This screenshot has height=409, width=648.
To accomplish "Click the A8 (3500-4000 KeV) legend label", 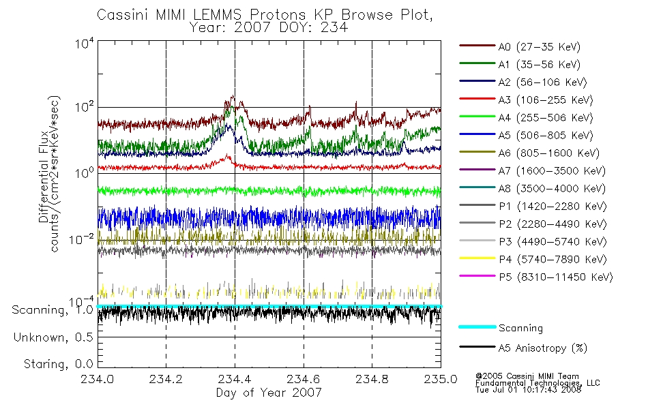I will pyautogui.click(x=552, y=189).
